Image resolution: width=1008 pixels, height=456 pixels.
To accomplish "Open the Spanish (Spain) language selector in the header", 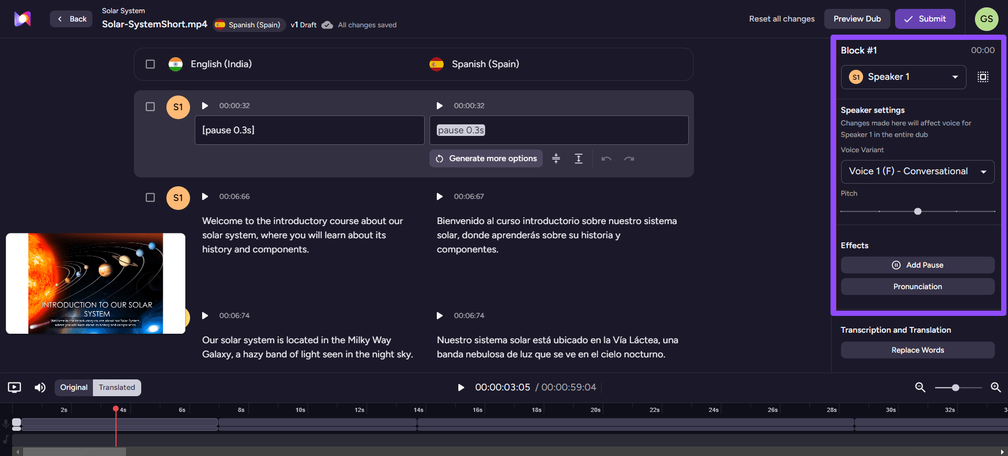I will (x=249, y=25).
